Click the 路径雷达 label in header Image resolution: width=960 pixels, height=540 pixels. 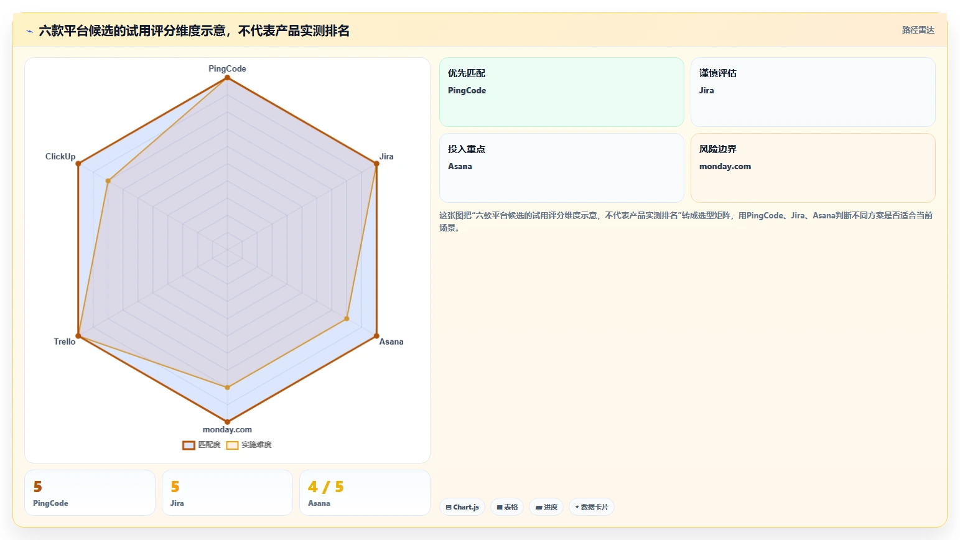918,30
